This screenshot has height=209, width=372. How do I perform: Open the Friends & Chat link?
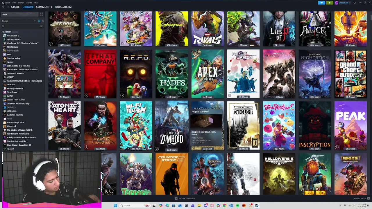[x=360, y=199]
